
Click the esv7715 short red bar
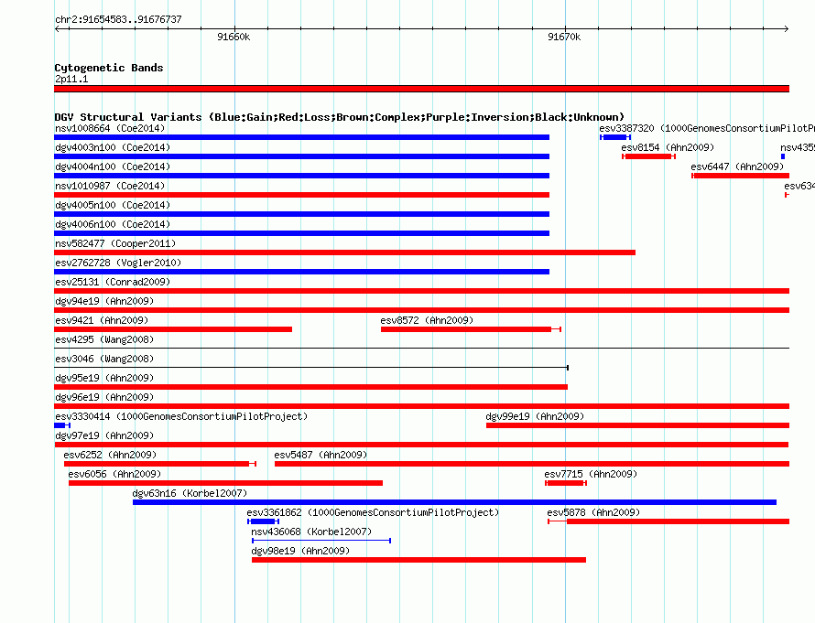(x=566, y=483)
